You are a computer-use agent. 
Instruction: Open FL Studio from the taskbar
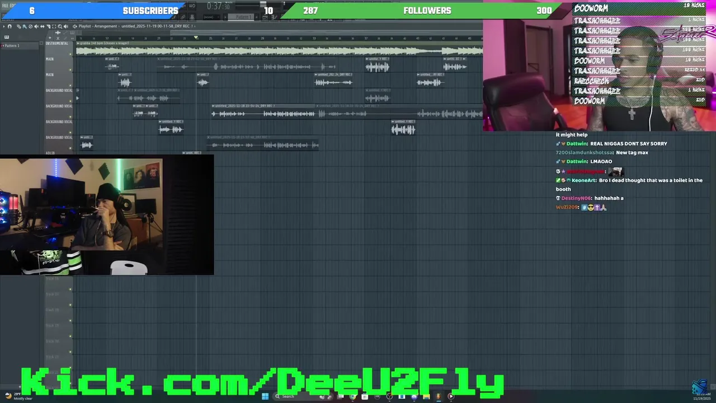(438, 396)
